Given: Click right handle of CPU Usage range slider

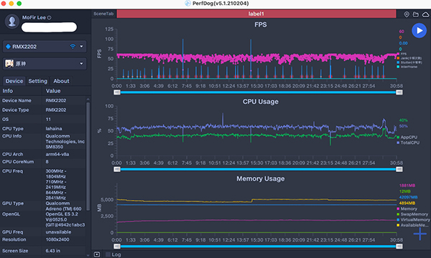Looking at the screenshot, I should 399,169.
